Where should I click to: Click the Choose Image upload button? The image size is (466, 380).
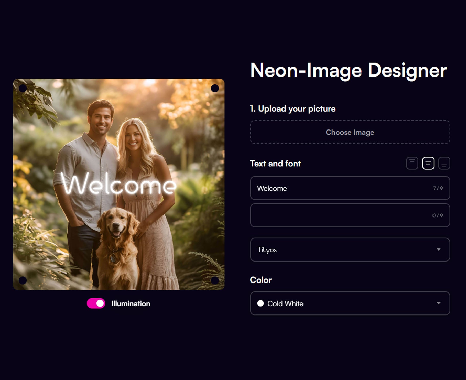pos(350,132)
